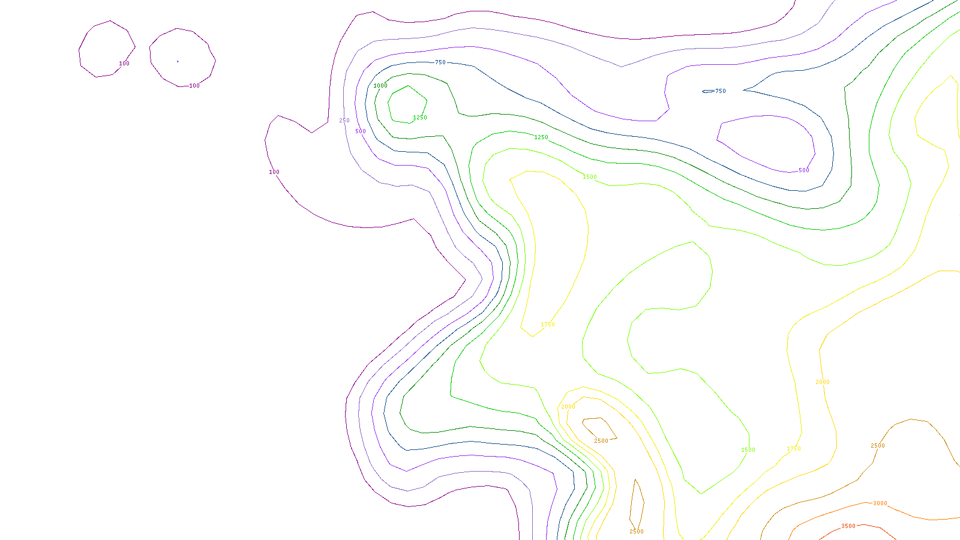The image size is (960, 540).
Task: Select the 1500 label beside the lower 1750 label
Action: point(748,450)
